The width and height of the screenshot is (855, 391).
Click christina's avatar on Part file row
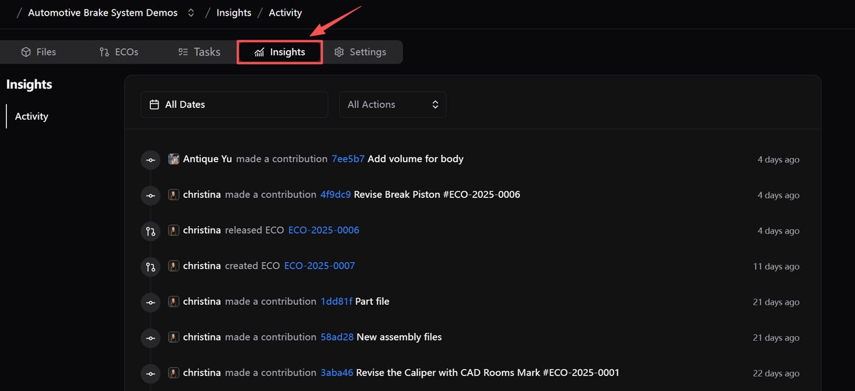tap(173, 302)
